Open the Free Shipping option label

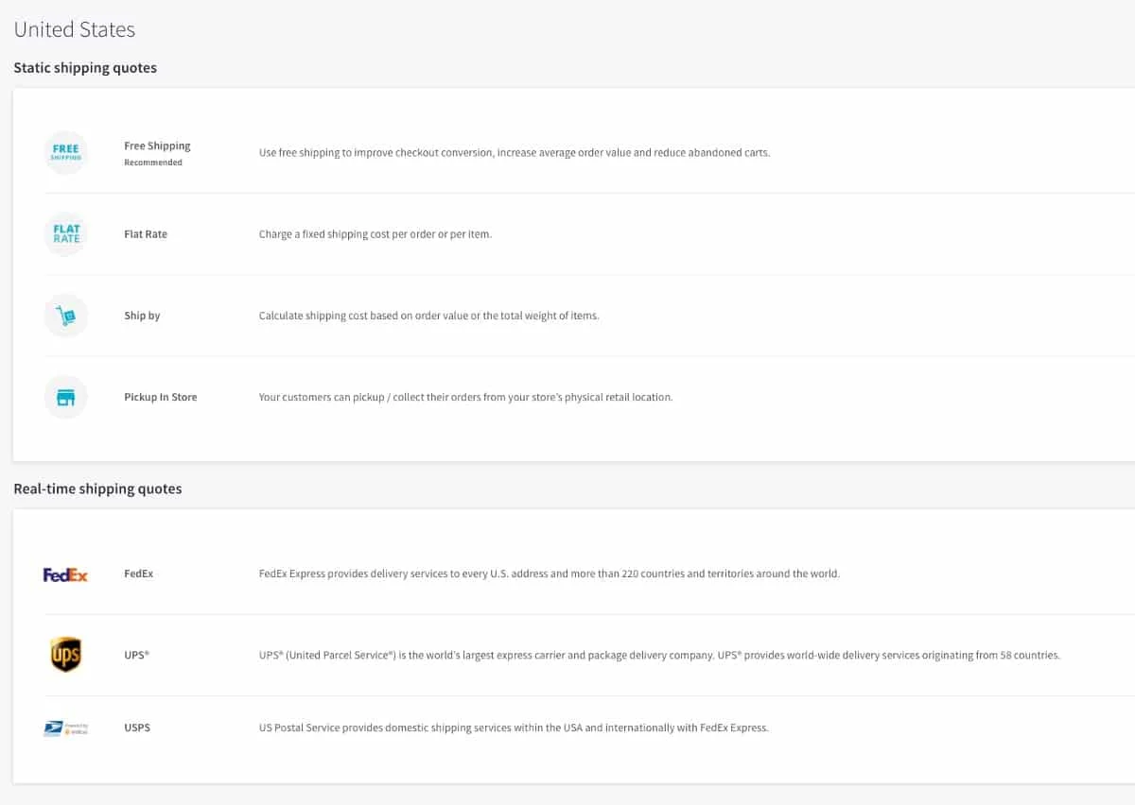pyautogui.click(x=157, y=146)
